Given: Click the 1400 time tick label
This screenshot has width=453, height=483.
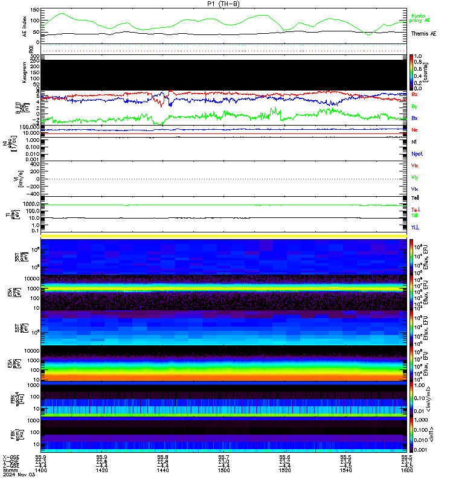Looking at the screenshot, I should coord(40,470).
